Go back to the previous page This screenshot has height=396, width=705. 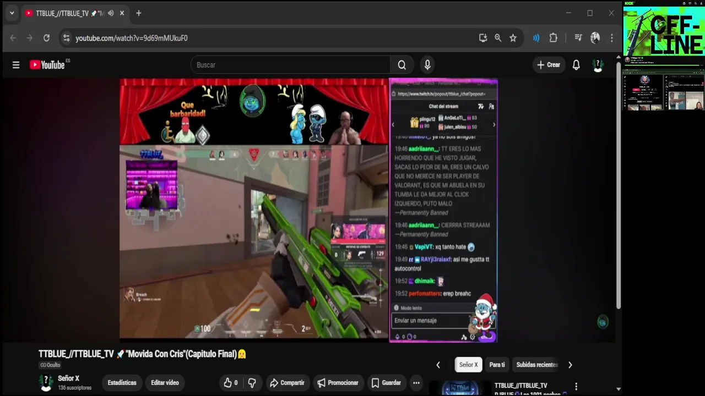pos(13,38)
